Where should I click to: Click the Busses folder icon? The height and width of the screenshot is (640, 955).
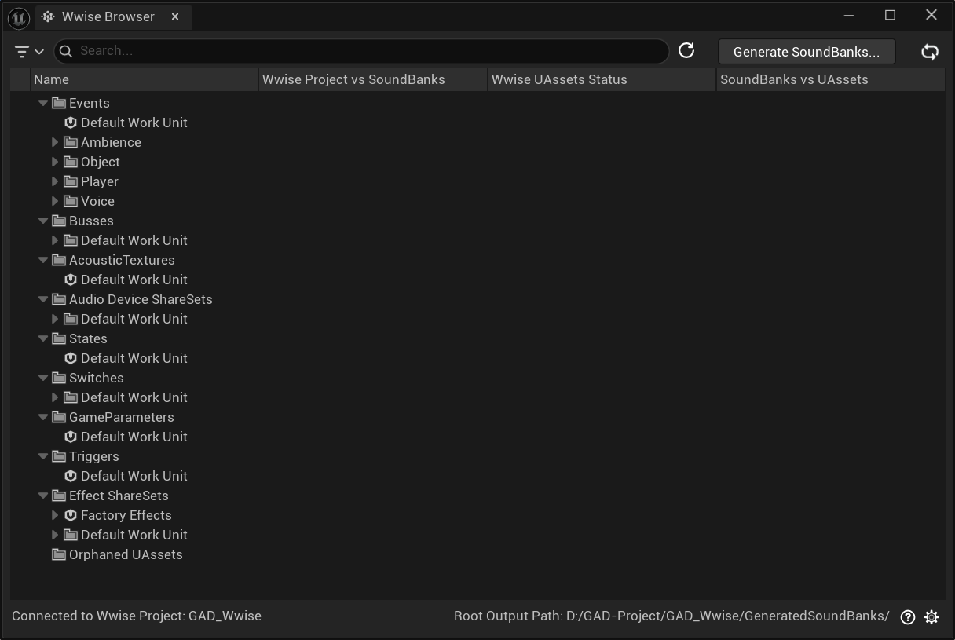[59, 221]
